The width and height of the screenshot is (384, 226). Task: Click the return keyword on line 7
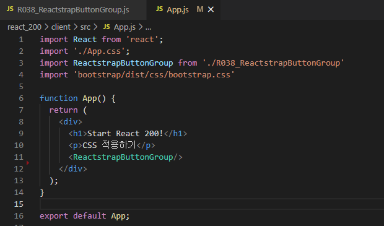click(63, 110)
